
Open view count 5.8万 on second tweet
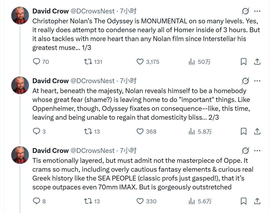coord(200,131)
